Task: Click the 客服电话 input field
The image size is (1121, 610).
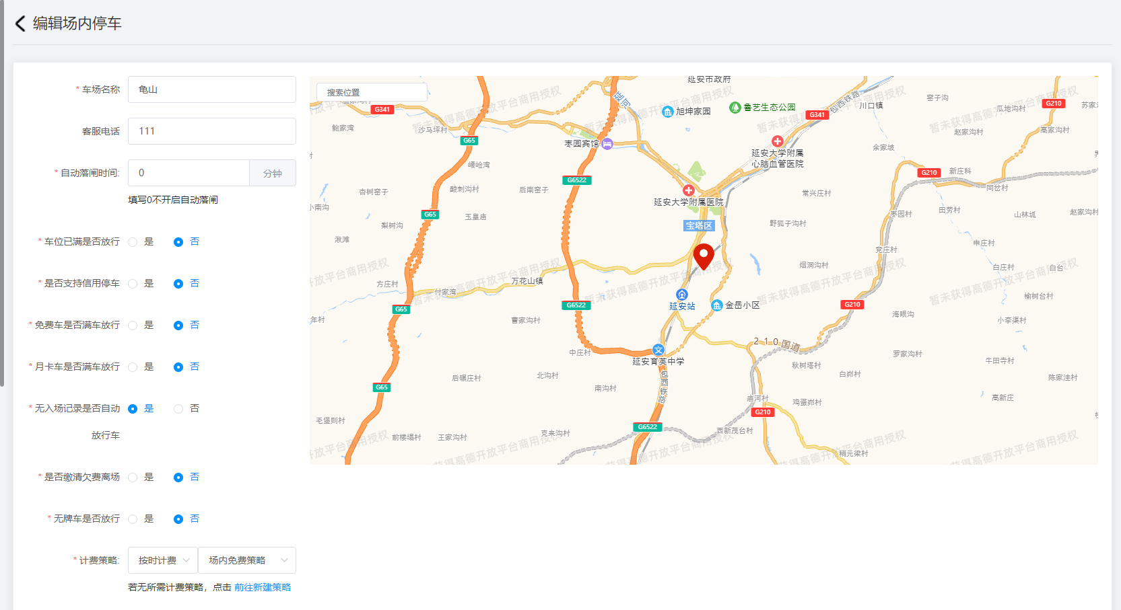Action: [211, 131]
